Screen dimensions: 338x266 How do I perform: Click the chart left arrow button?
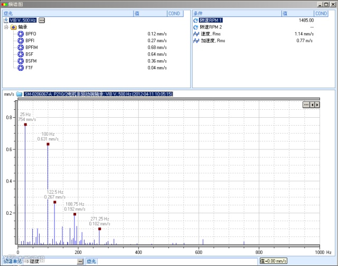(x=312, y=104)
